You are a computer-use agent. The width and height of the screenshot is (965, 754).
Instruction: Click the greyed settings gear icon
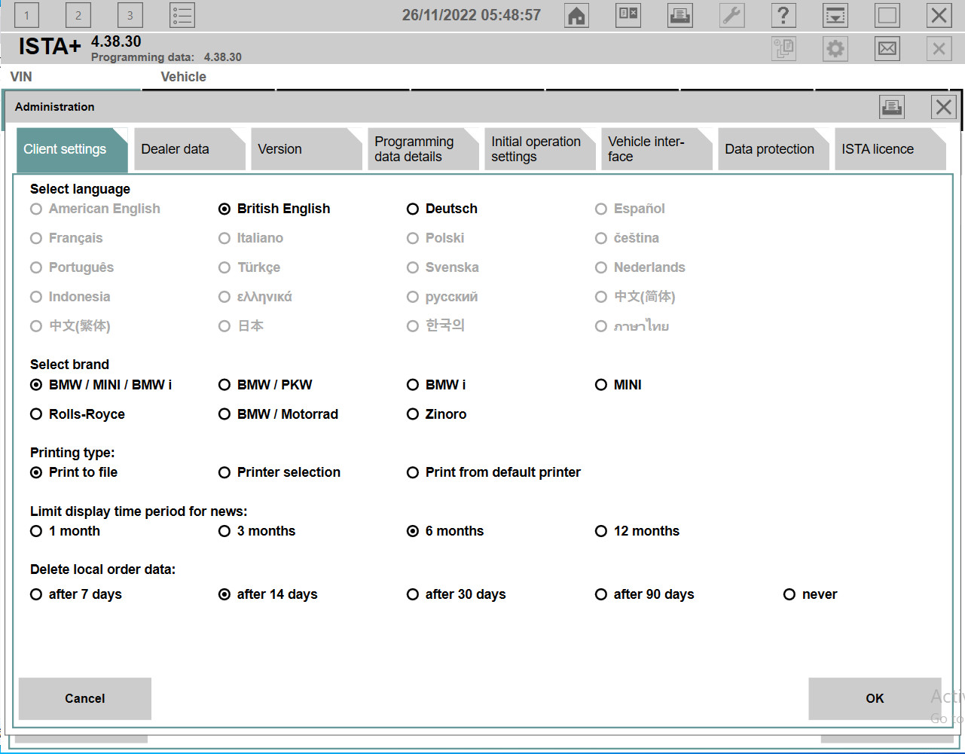pos(835,49)
